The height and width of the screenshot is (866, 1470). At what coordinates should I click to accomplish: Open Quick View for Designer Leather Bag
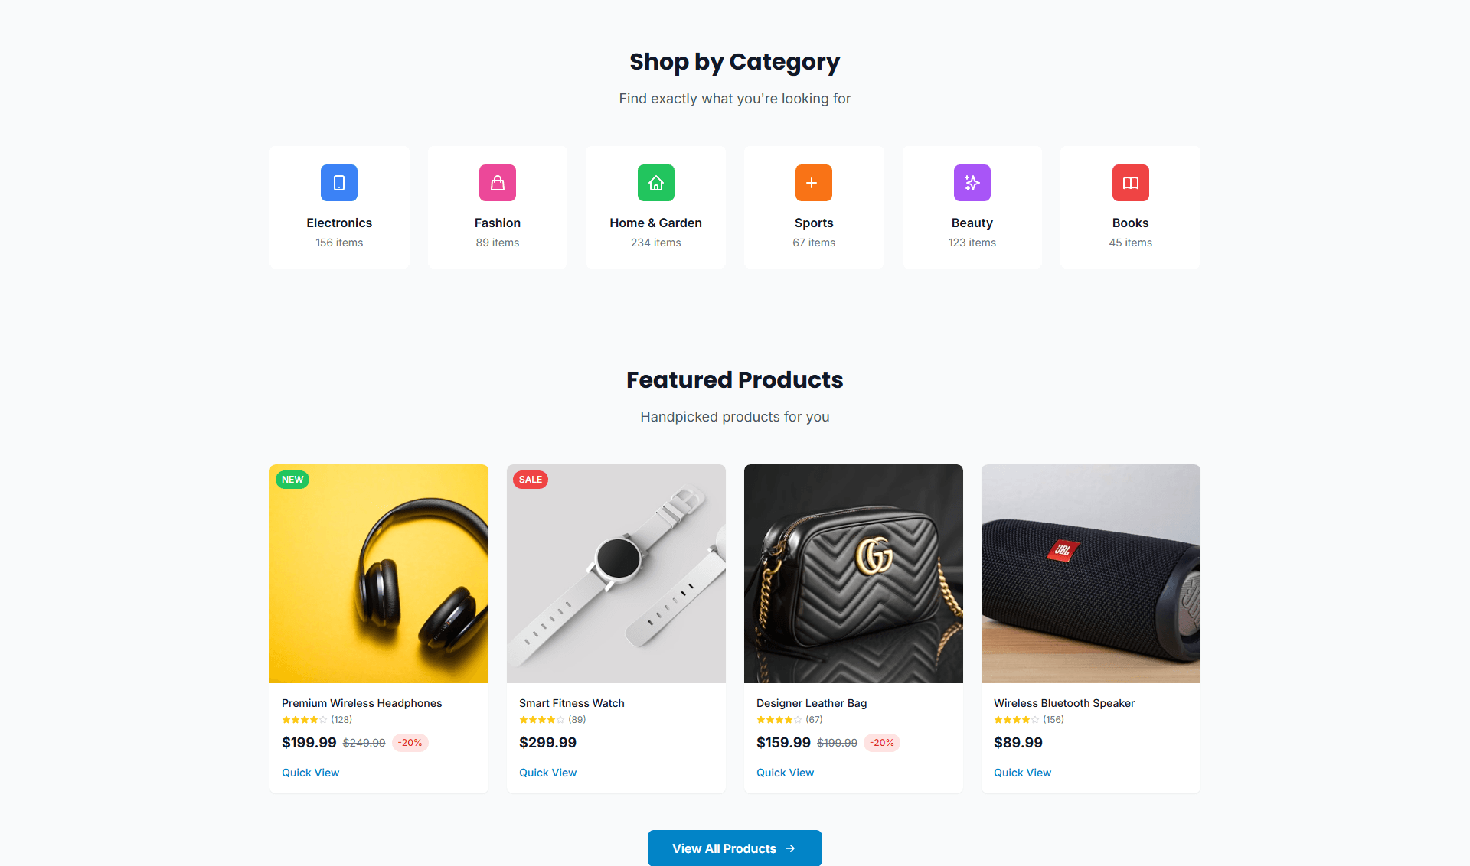[785, 773]
